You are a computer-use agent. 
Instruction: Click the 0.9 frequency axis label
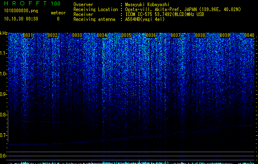tap(3, 94)
